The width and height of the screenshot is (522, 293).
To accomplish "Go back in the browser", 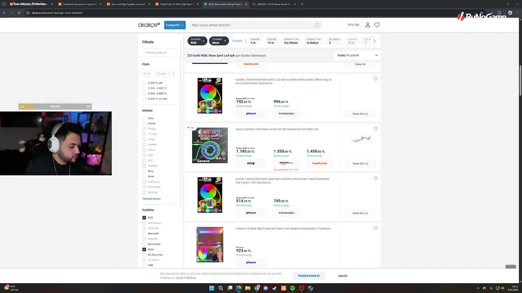I will (4, 13).
